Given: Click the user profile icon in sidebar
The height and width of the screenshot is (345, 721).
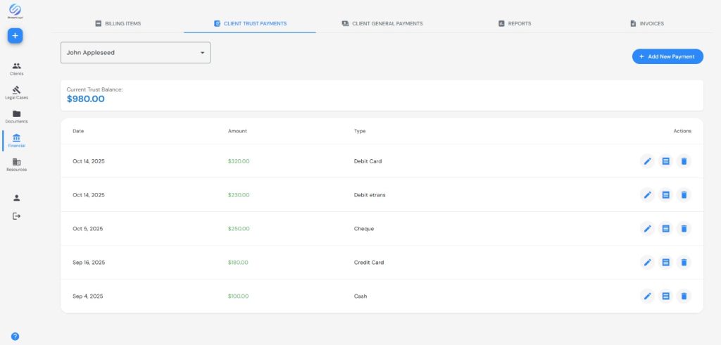Looking at the screenshot, I should click(x=16, y=198).
